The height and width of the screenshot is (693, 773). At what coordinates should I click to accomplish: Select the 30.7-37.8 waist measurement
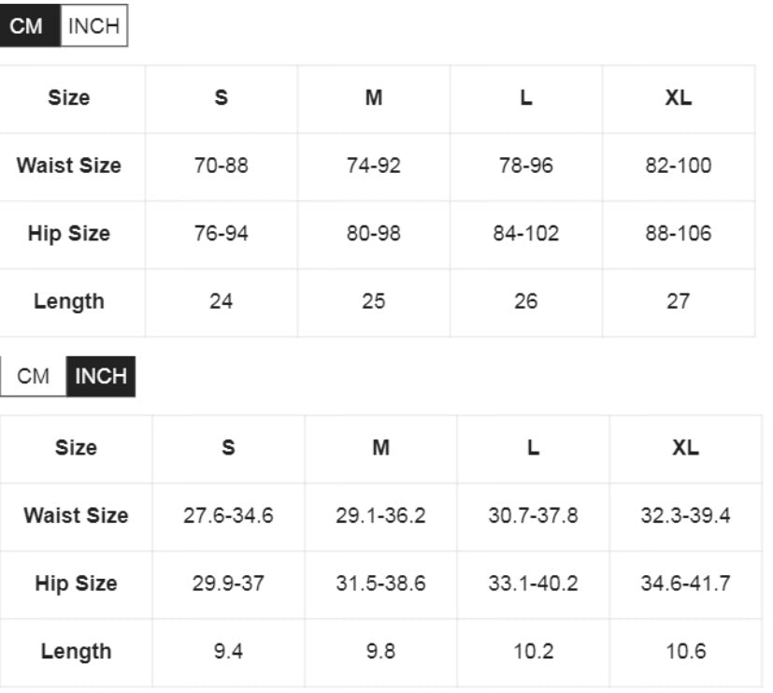[533, 515]
